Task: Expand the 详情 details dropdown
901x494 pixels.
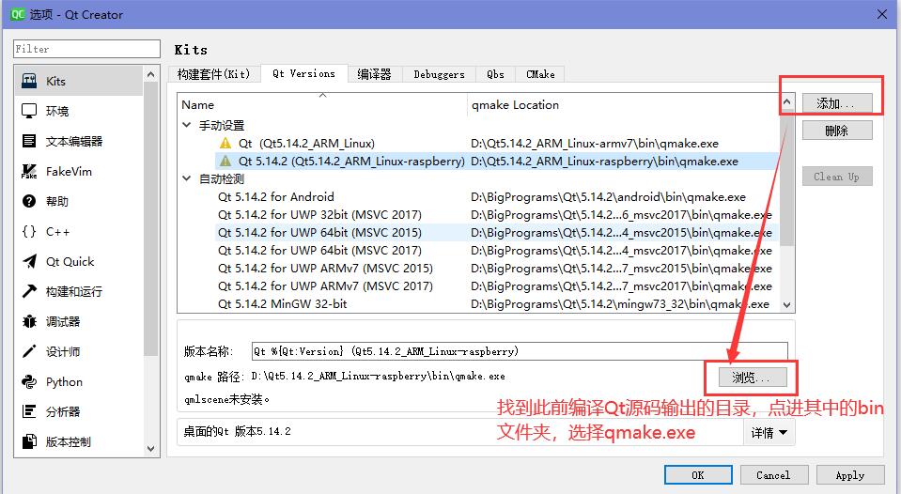Action: click(x=769, y=432)
